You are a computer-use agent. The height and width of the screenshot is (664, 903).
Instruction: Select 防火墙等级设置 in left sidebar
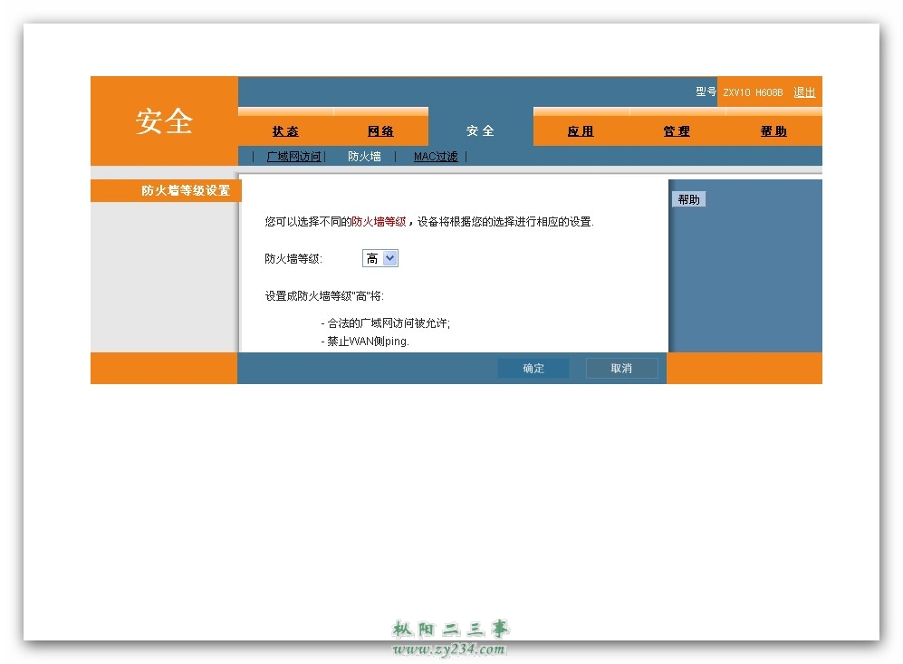pyautogui.click(x=166, y=190)
